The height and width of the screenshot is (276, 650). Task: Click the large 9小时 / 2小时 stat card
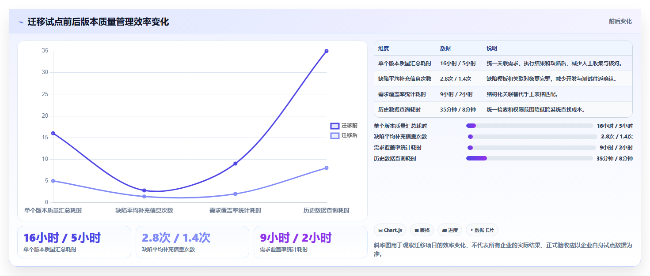(311, 242)
